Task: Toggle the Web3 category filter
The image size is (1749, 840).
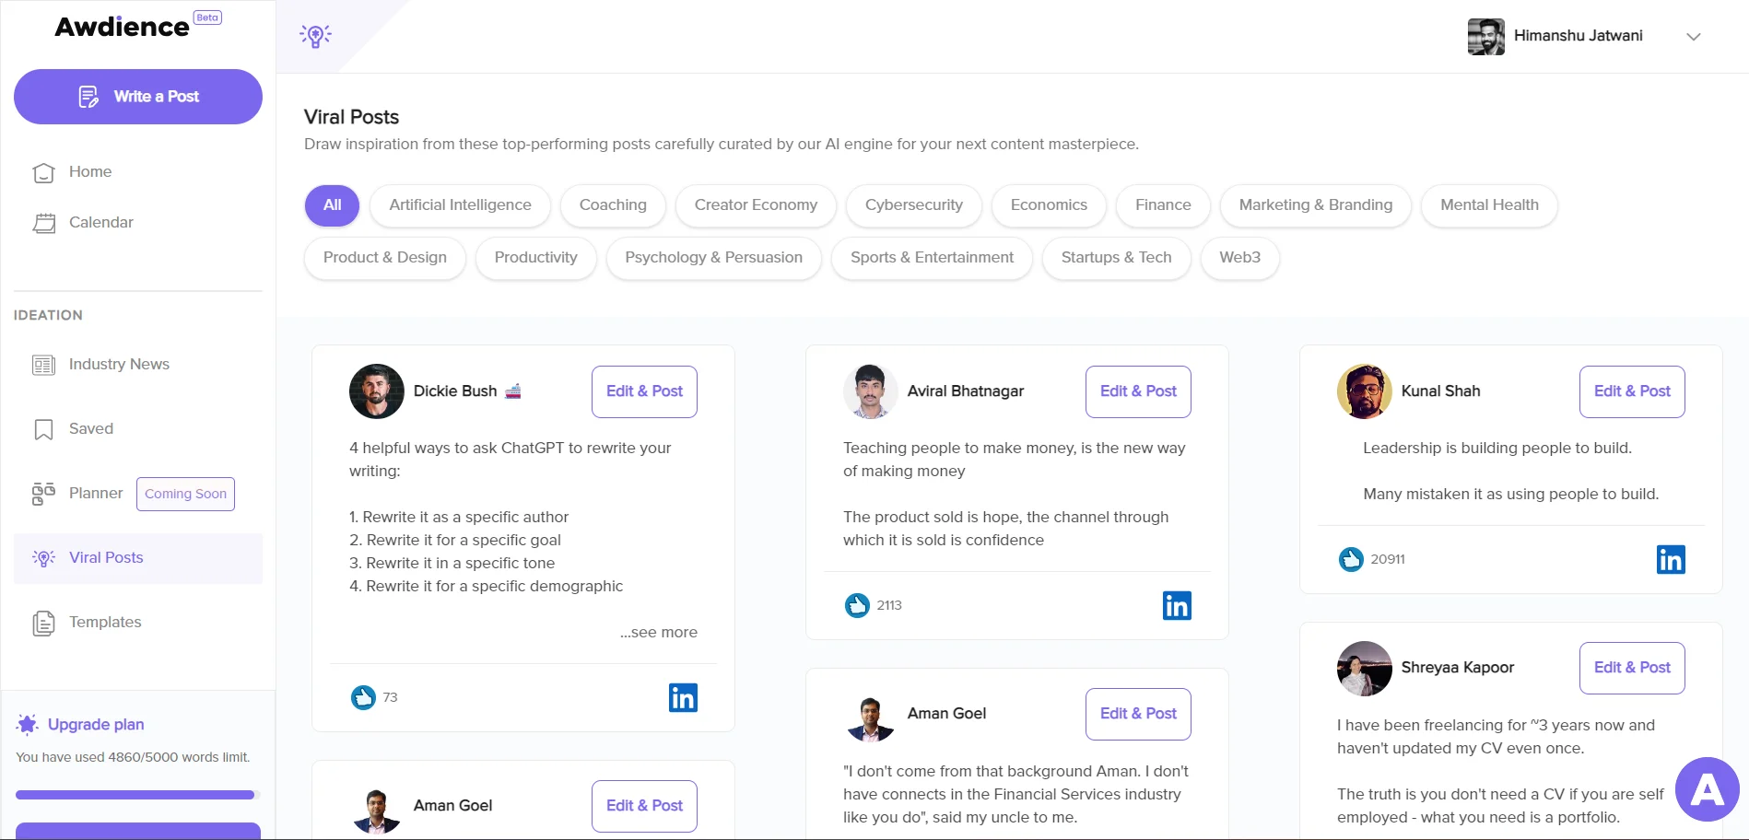Action: pyautogui.click(x=1238, y=258)
